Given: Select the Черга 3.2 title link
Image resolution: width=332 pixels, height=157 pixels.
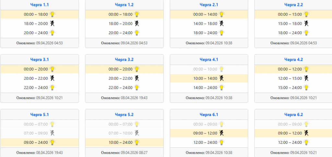Looking at the screenshot, I should 124,60.
